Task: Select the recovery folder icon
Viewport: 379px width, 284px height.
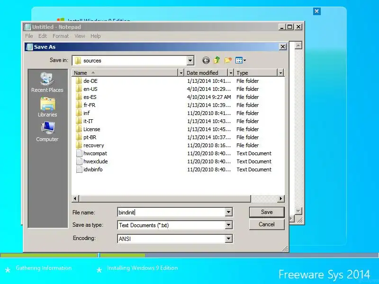Action: point(79,145)
